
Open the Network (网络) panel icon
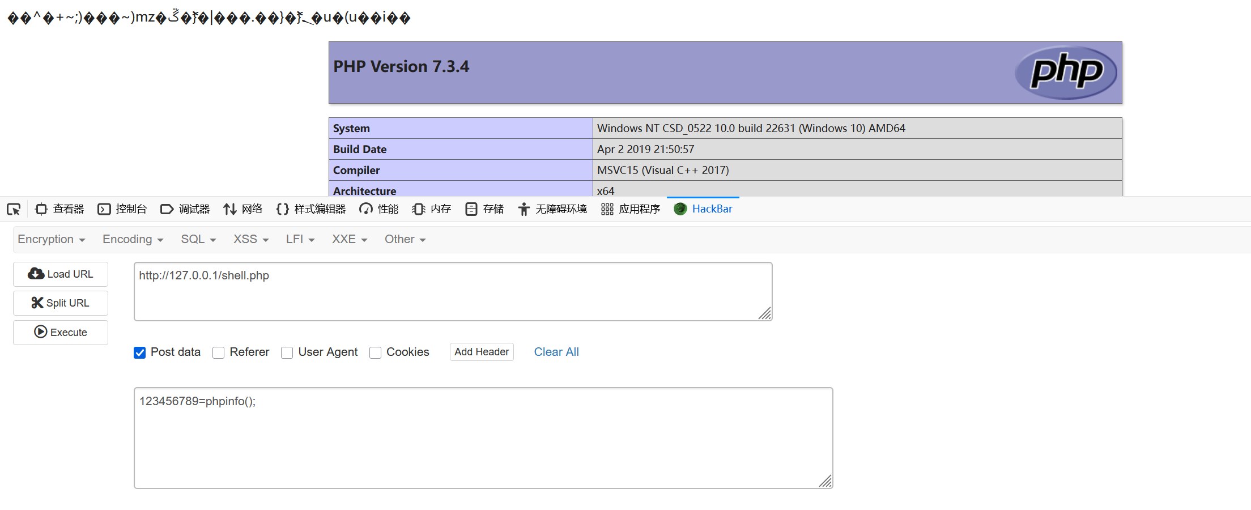(229, 209)
